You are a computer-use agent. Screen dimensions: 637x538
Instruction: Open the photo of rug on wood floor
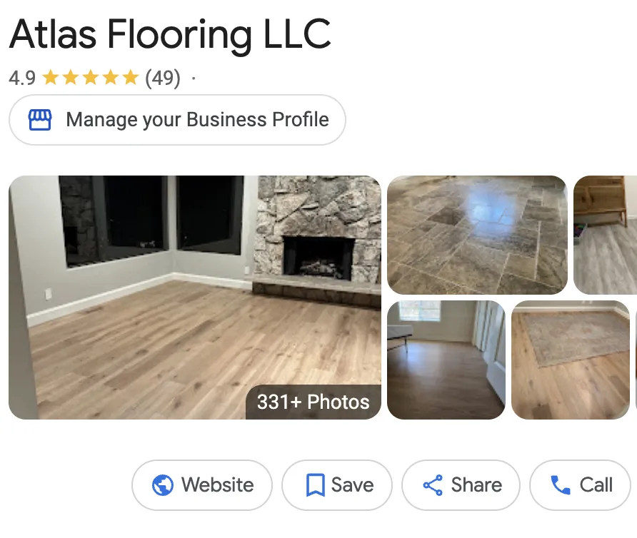571,360
